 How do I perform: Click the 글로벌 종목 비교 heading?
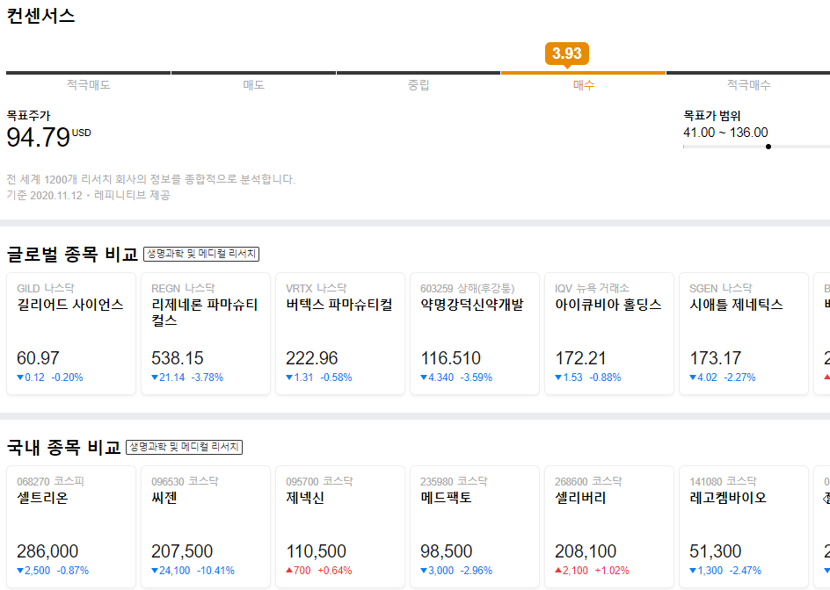[72, 254]
